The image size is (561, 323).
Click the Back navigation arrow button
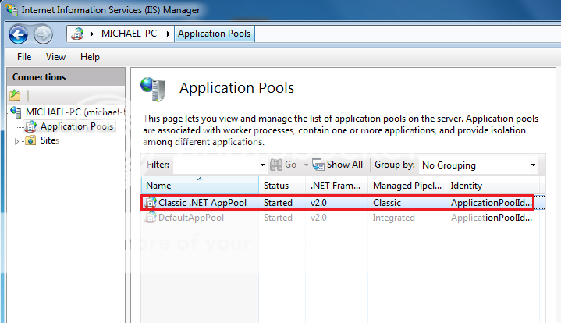coord(18,34)
